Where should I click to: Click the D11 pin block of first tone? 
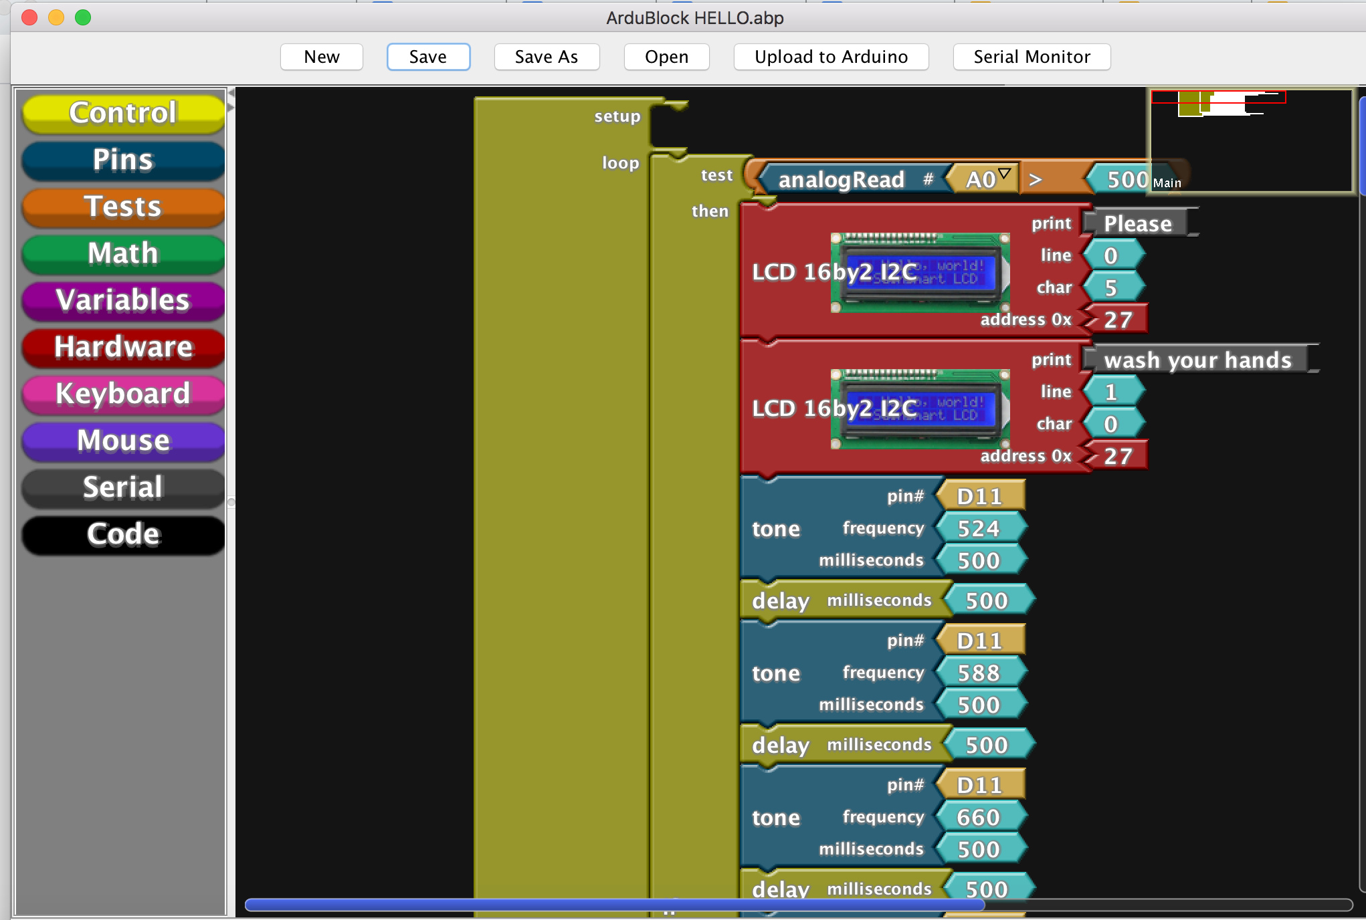[979, 497]
